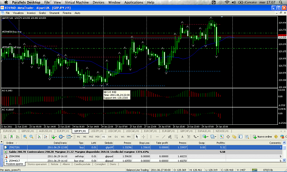The height and width of the screenshot is (172, 287).
Task: Open the Casella postale terminal tab
Action: click(82, 164)
